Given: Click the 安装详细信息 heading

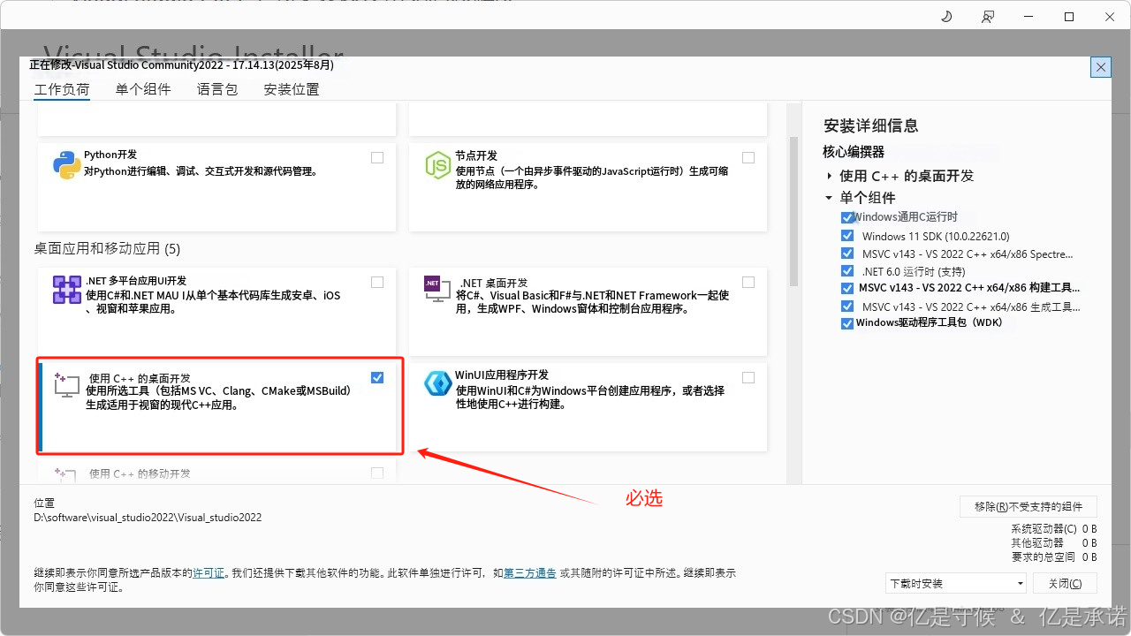Looking at the screenshot, I should (x=871, y=125).
